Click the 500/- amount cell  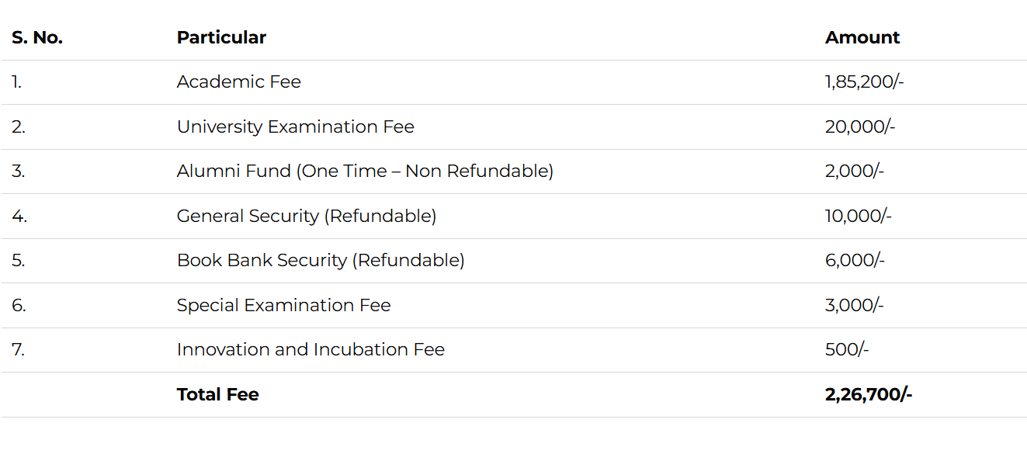coord(846,349)
